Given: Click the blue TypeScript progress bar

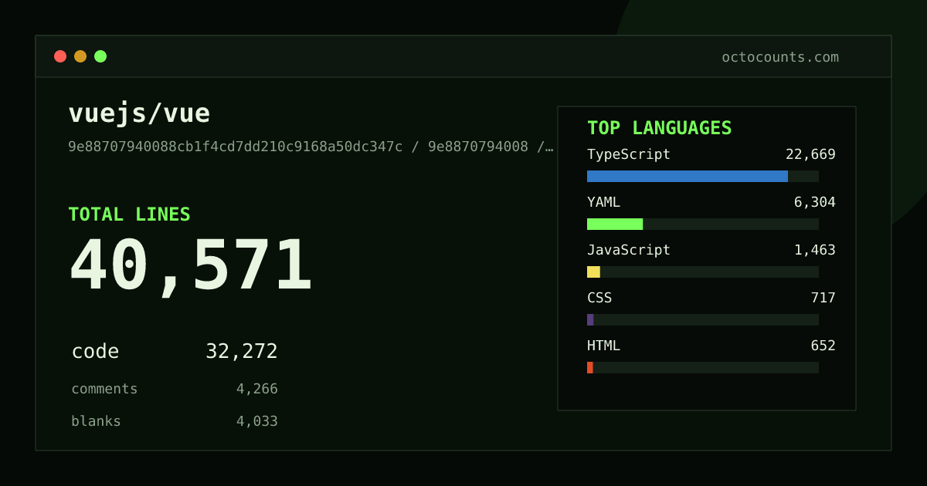Looking at the screenshot, I should tap(688, 176).
